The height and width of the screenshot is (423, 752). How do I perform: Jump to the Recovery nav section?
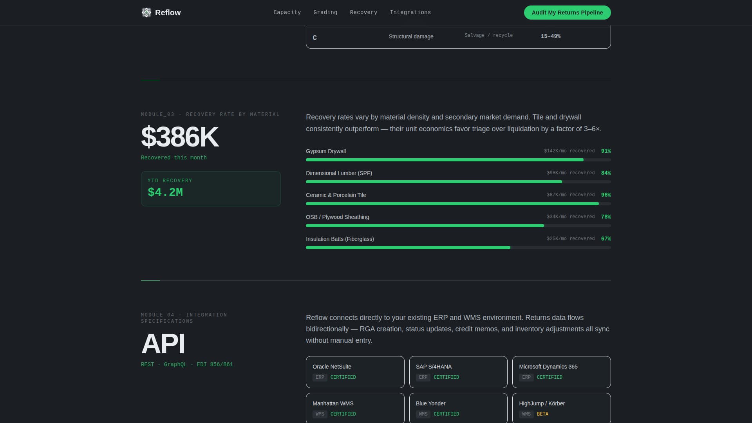tap(363, 13)
